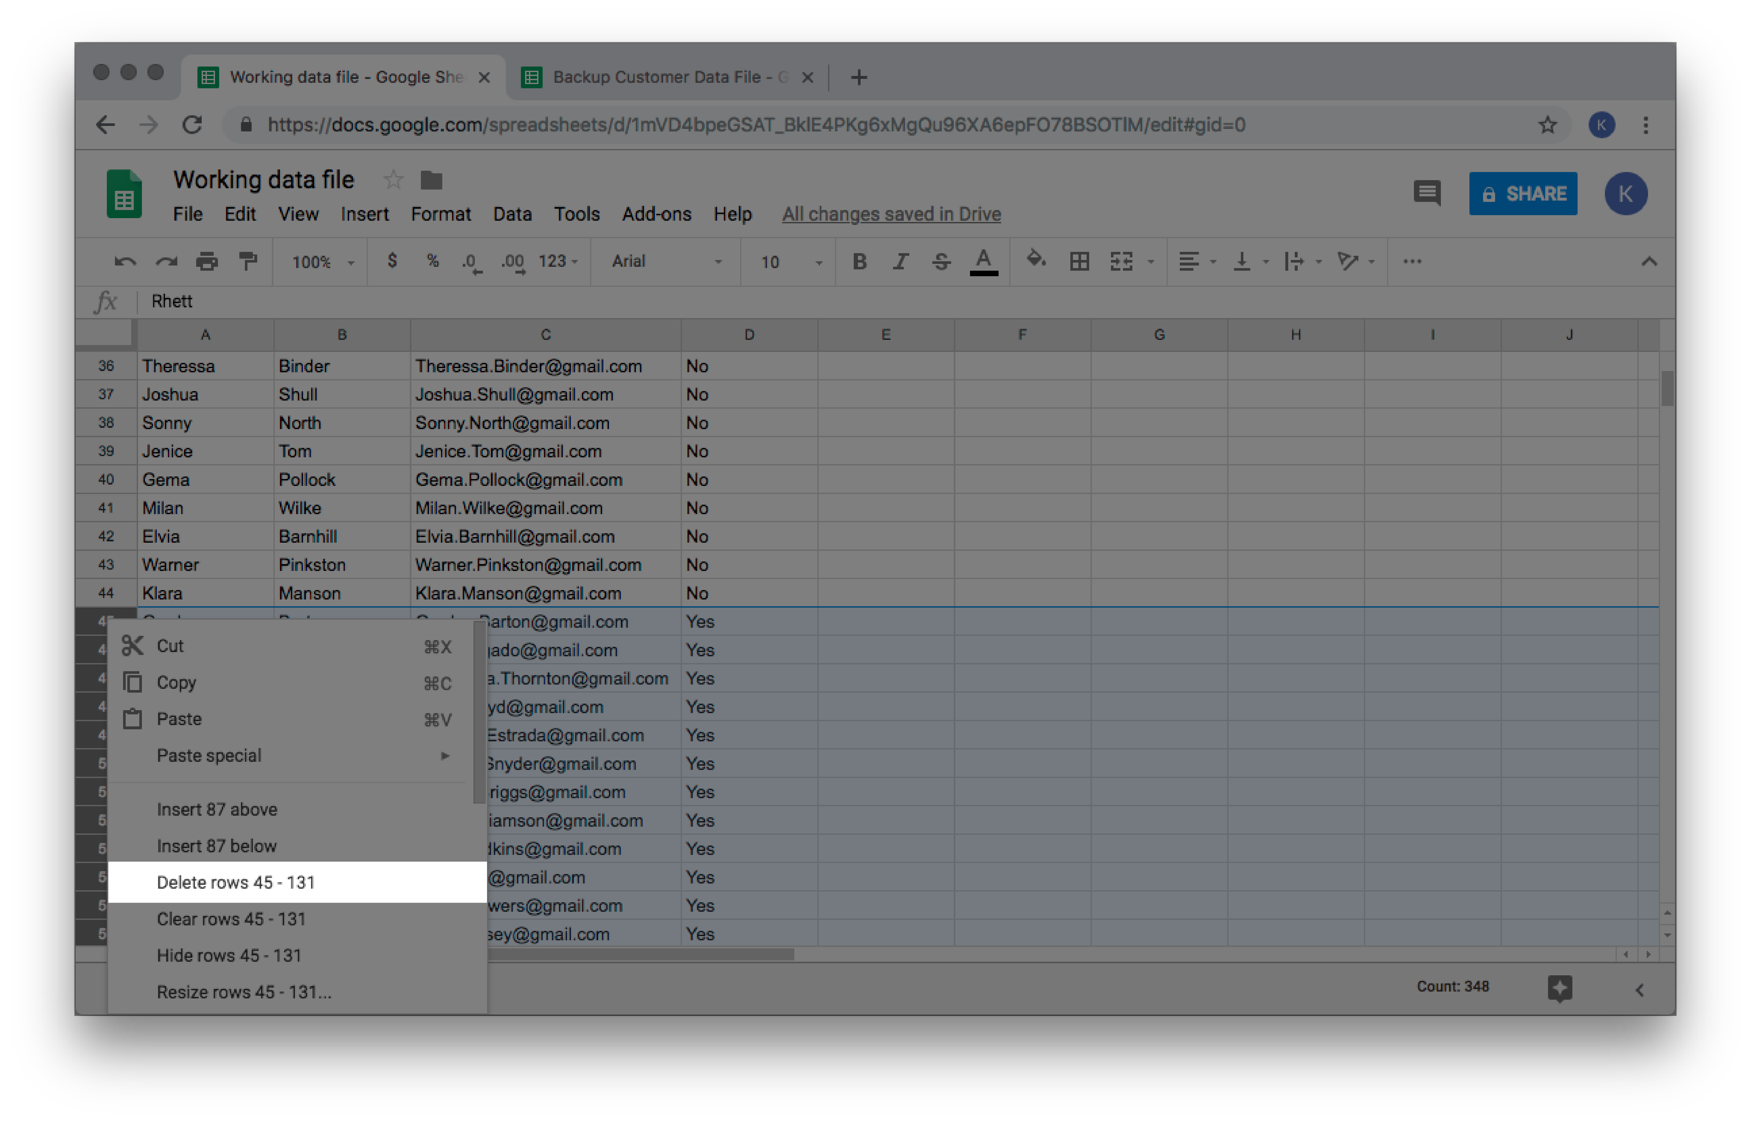Expand the Paste special submenu

[291, 756]
